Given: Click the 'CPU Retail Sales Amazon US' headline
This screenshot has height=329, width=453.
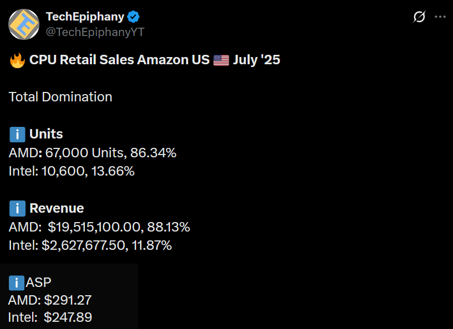Looking at the screenshot, I should (119, 60).
